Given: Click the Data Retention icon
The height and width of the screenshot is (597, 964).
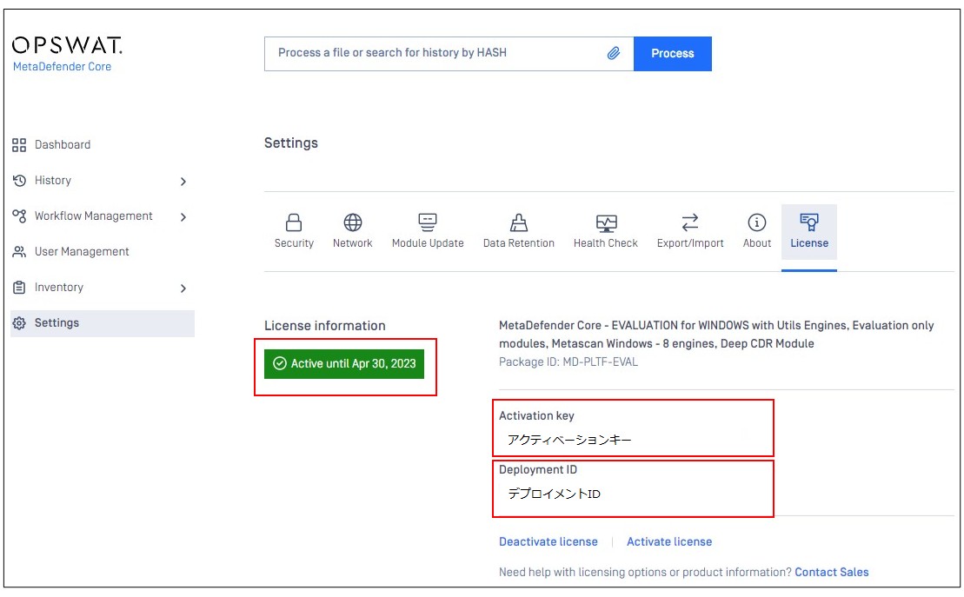Looking at the screenshot, I should pyautogui.click(x=519, y=222).
